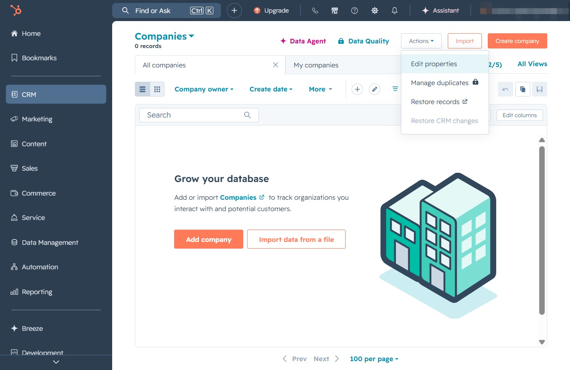Viewport: 570px width, 370px height.
Task: Click the search magnifier in the table search box
Action: click(247, 115)
